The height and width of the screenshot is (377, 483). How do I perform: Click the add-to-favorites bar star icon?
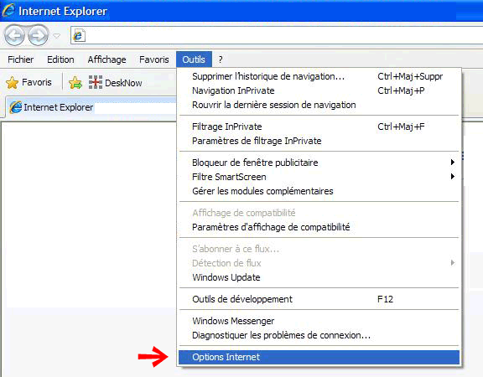[75, 82]
